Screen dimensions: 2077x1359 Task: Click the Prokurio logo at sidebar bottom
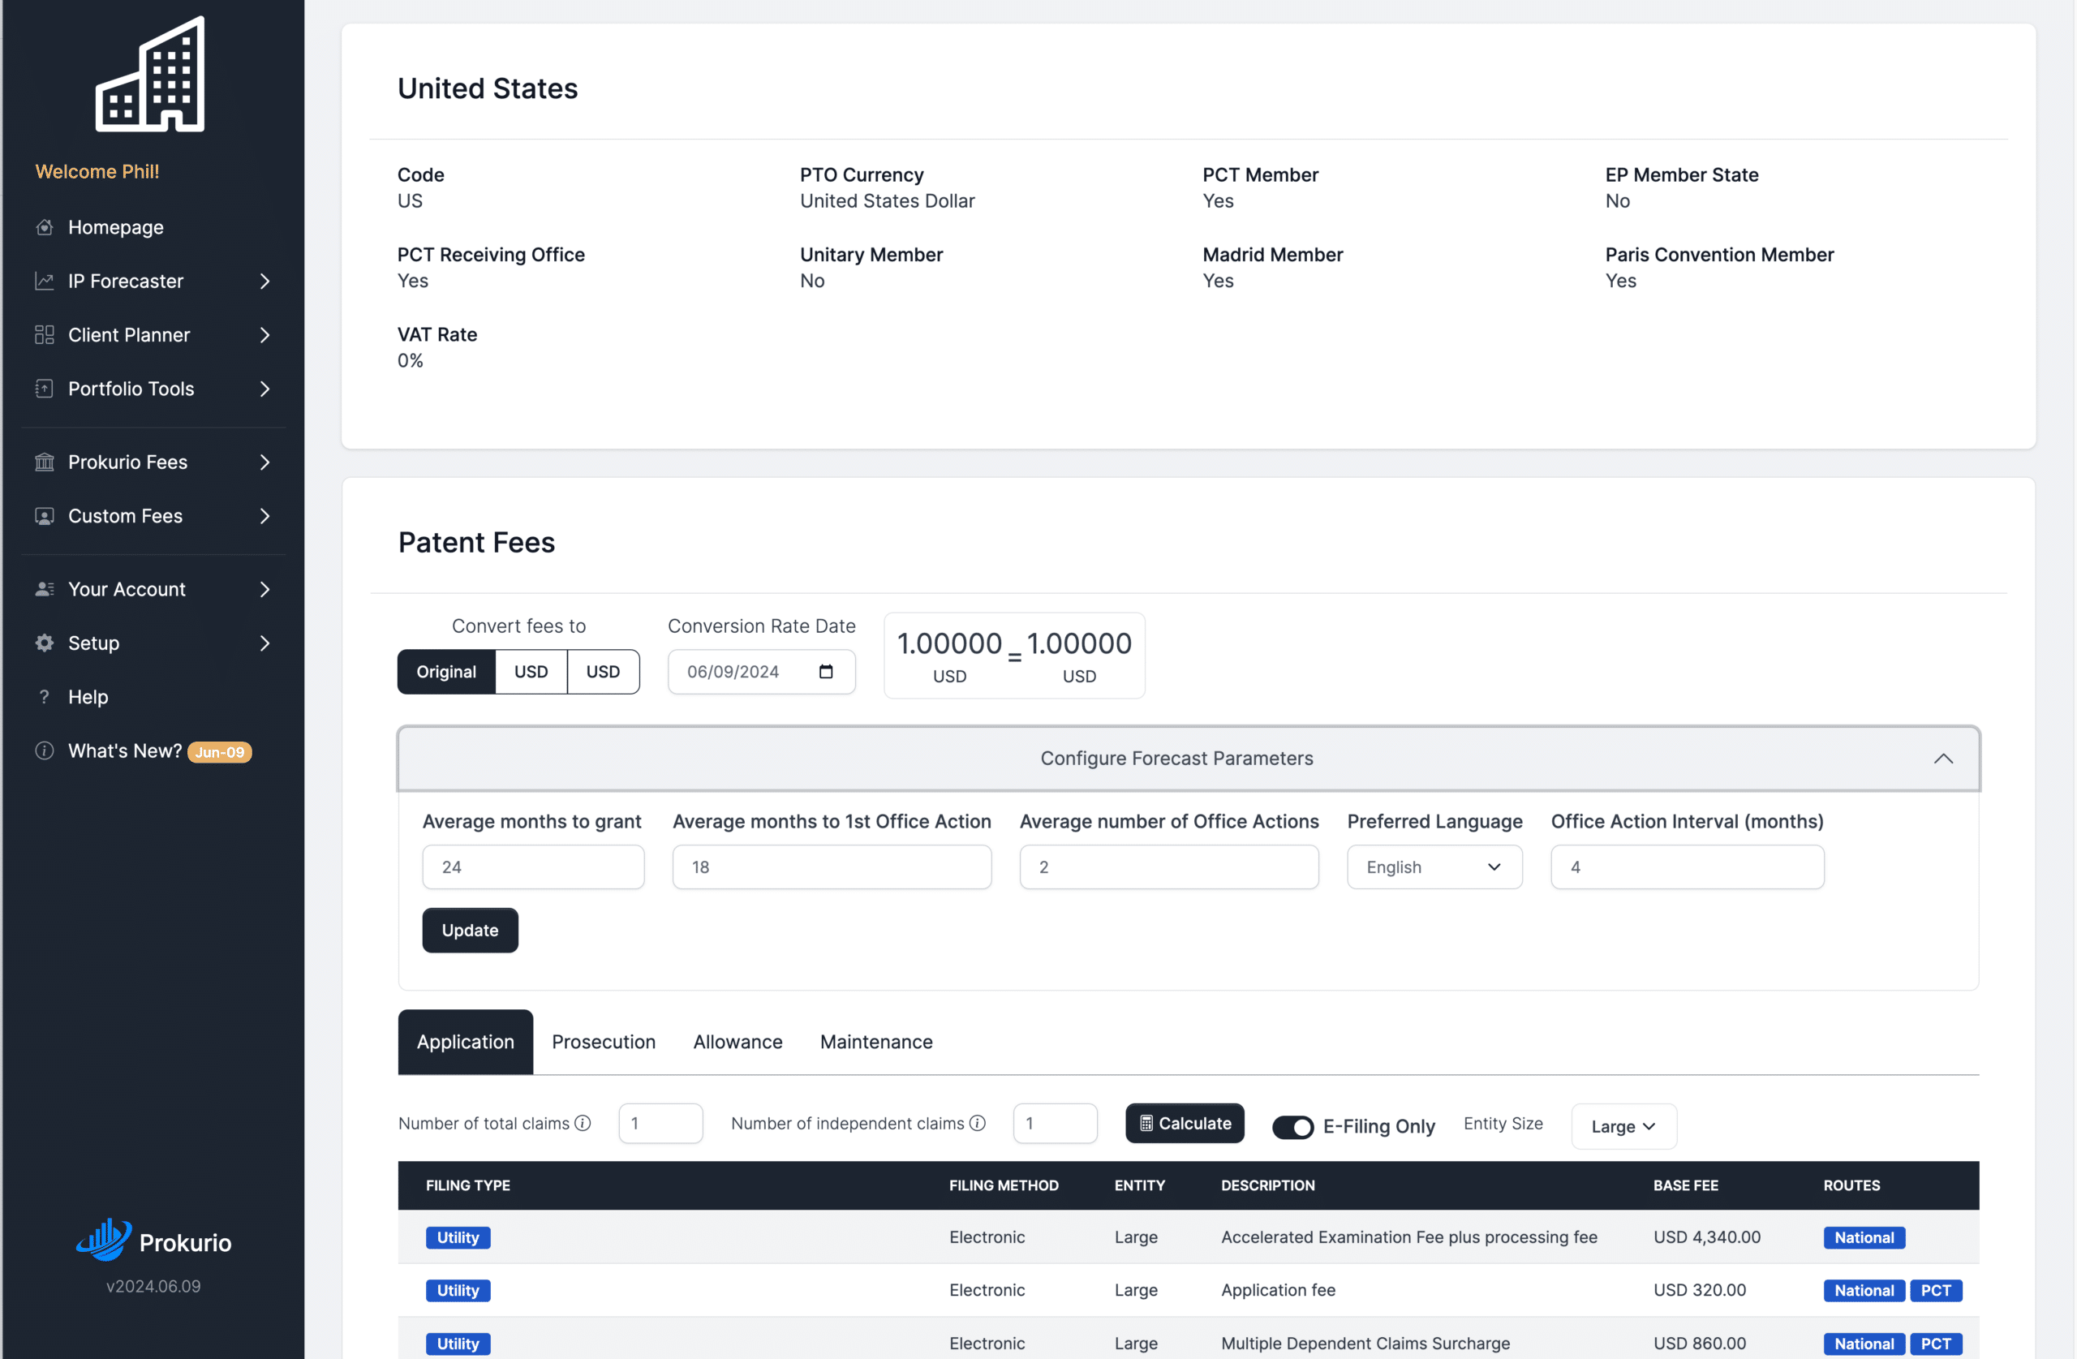coord(153,1241)
